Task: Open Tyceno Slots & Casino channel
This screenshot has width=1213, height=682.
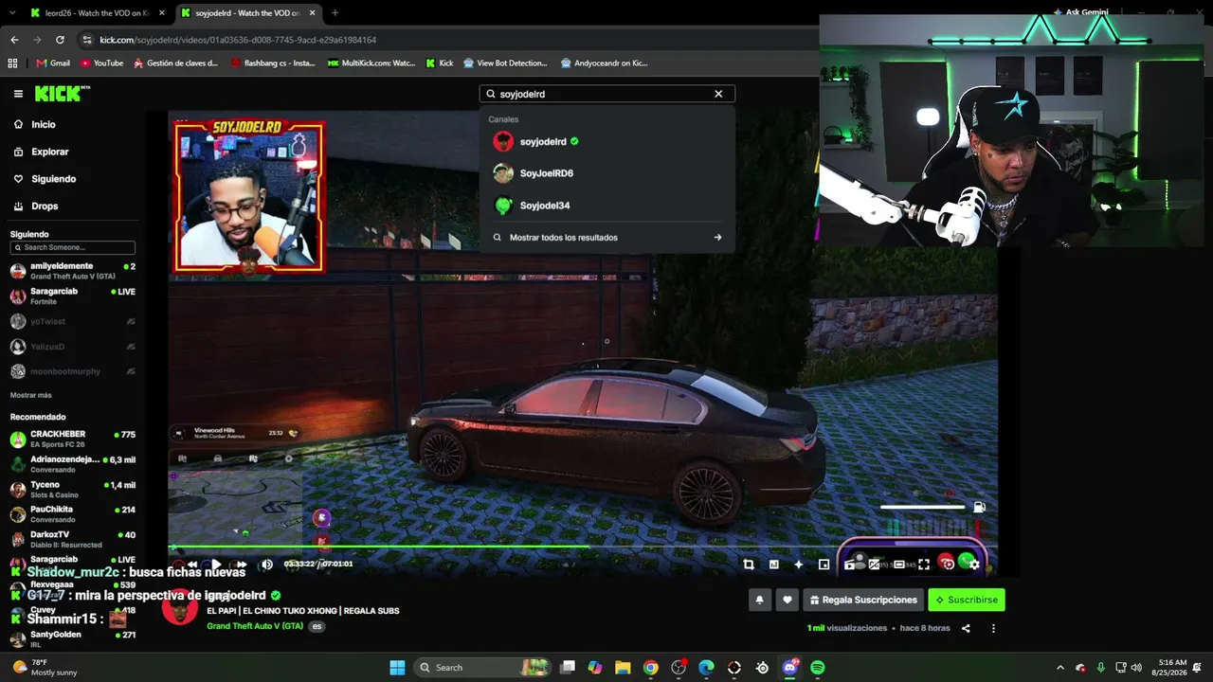Action: point(73,490)
